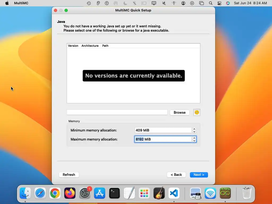Screen dimensions: 272x204
Task: Click the Minimum memory allocation field
Action: coord(163,130)
